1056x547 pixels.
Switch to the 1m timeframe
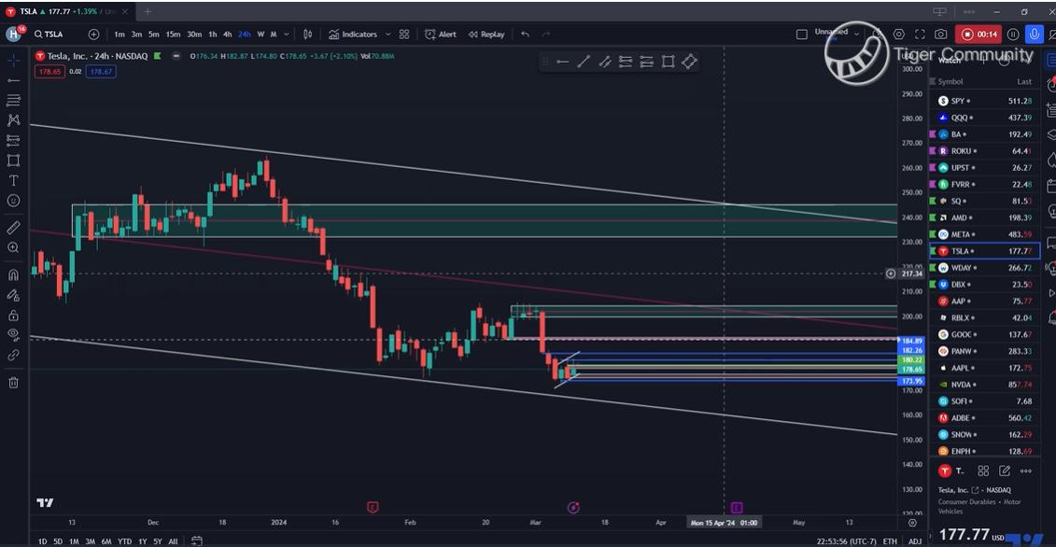(120, 35)
